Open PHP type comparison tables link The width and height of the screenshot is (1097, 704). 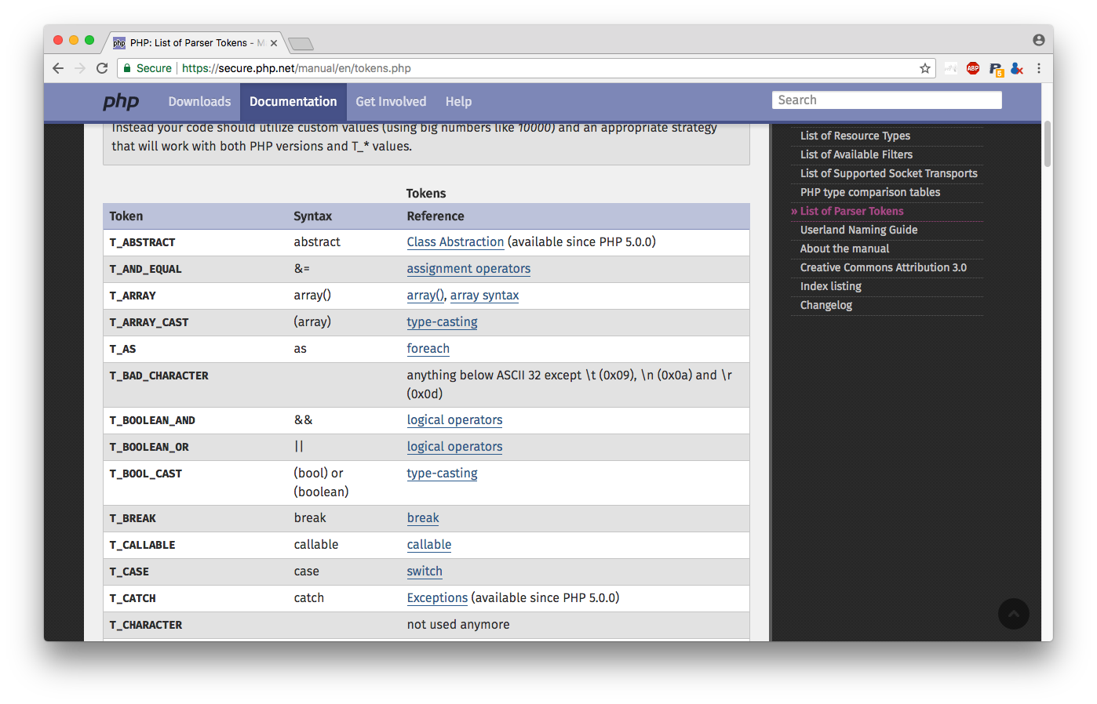point(869,192)
